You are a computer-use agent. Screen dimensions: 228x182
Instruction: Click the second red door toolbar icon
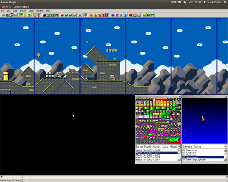pos(95,15)
